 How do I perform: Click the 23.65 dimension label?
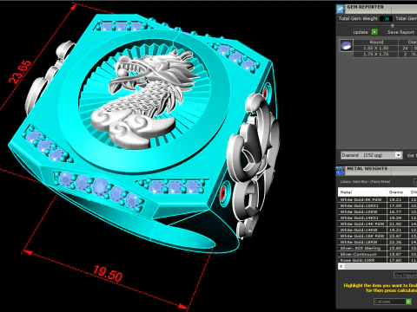tap(20, 72)
